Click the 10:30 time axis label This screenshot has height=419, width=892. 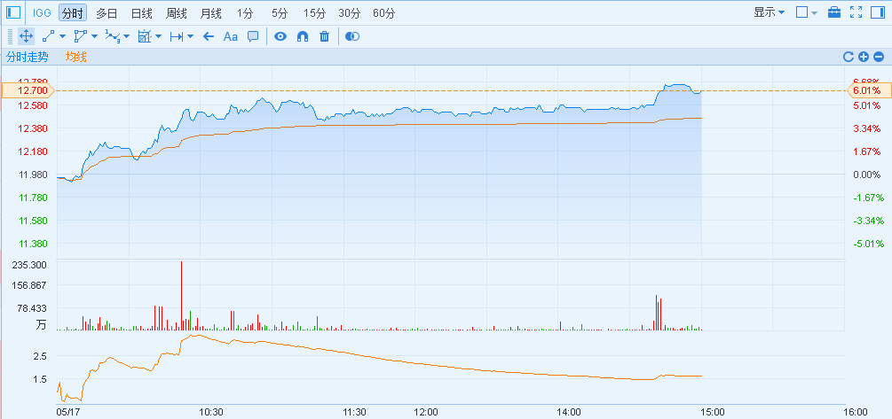coord(211,412)
